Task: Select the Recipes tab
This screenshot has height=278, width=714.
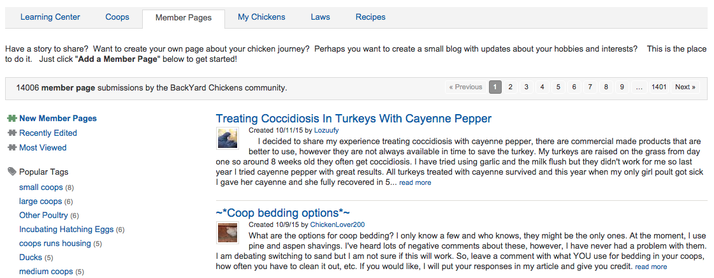Action: 370,17
